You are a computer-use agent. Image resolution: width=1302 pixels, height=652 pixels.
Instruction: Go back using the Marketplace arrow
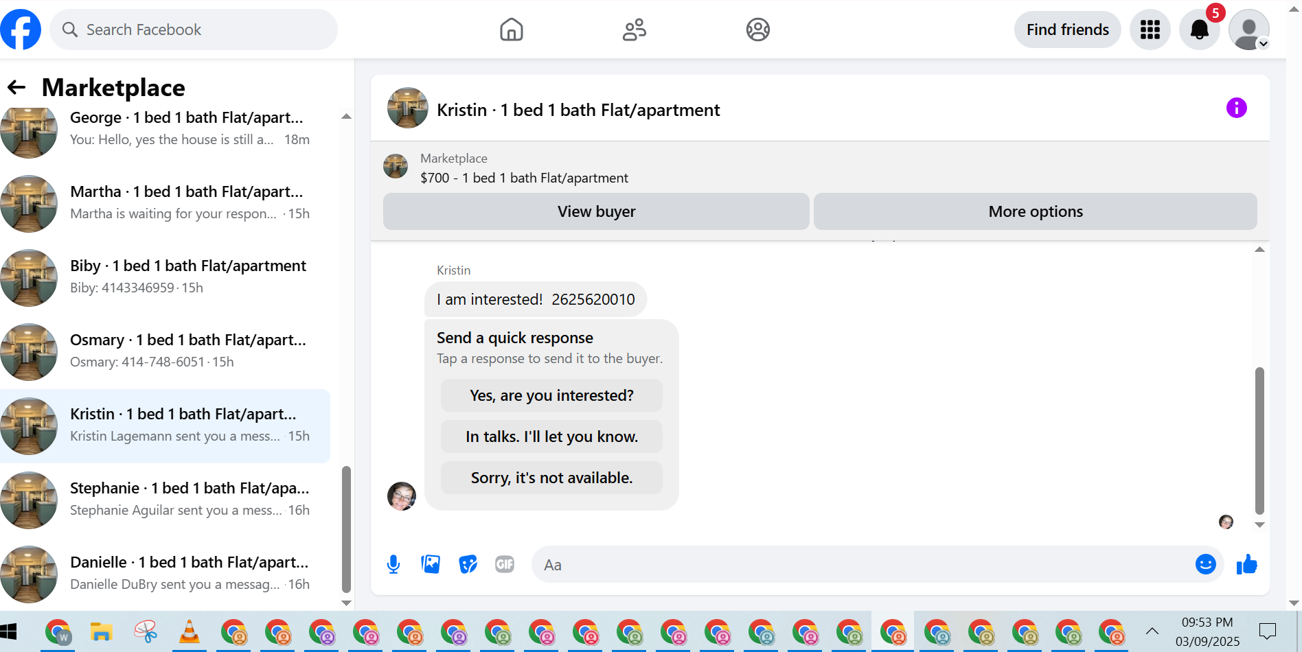16,87
